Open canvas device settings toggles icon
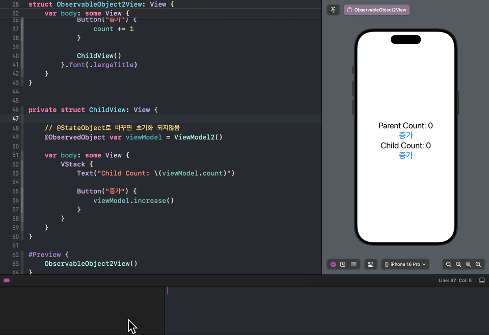 pyautogui.click(x=370, y=264)
